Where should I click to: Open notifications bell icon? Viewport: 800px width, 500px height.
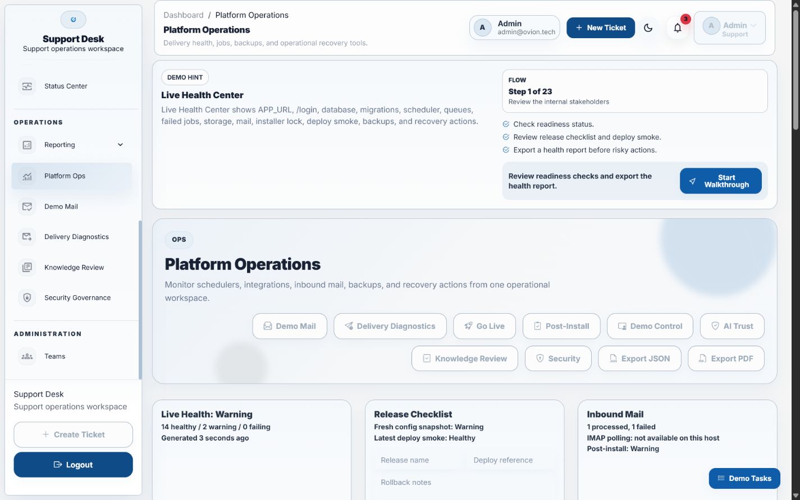point(678,28)
